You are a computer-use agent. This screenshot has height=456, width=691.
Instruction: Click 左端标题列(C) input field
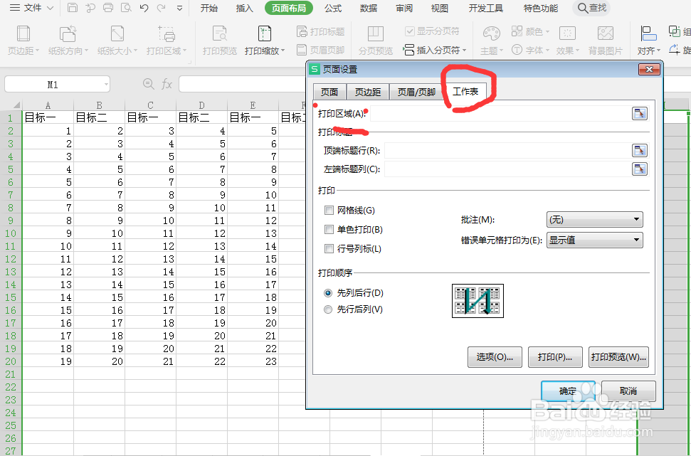coord(507,169)
